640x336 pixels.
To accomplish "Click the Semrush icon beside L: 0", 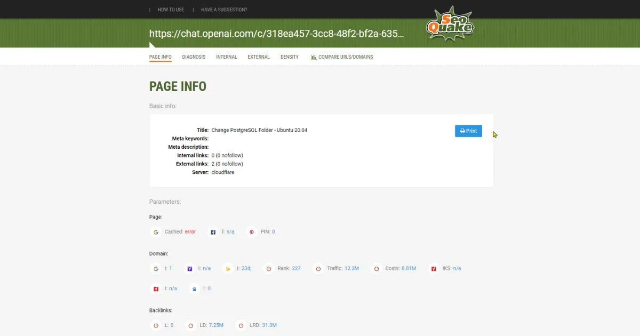I will pyautogui.click(x=156, y=325).
